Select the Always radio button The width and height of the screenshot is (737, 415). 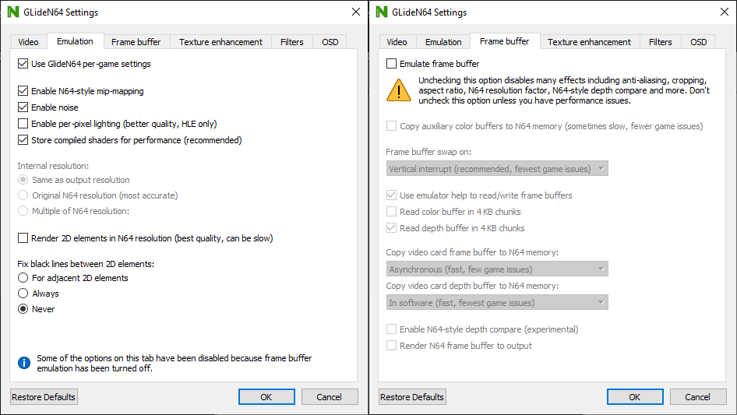tap(23, 294)
